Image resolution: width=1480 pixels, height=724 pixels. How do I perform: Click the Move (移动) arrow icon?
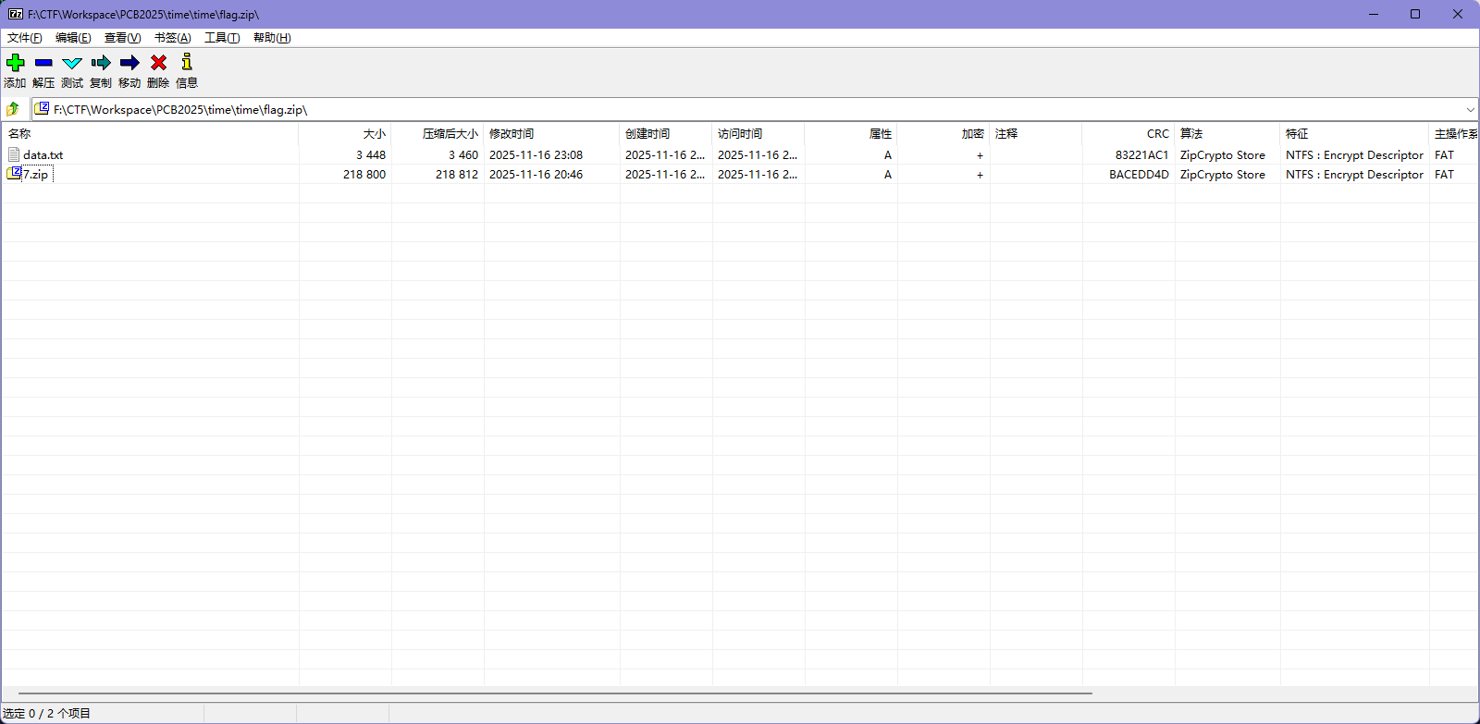coord(129,63)
